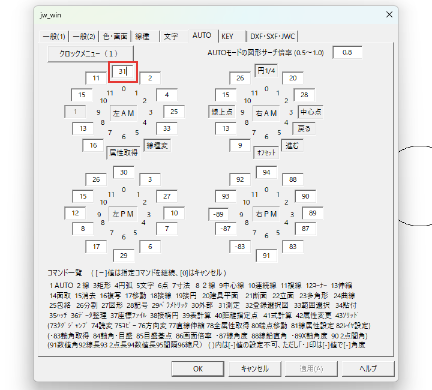Select the 左AM 8 o'clock field showing 13
This screenshot has width=432, height=390.
pyautogui.click(x=83, y=128)
